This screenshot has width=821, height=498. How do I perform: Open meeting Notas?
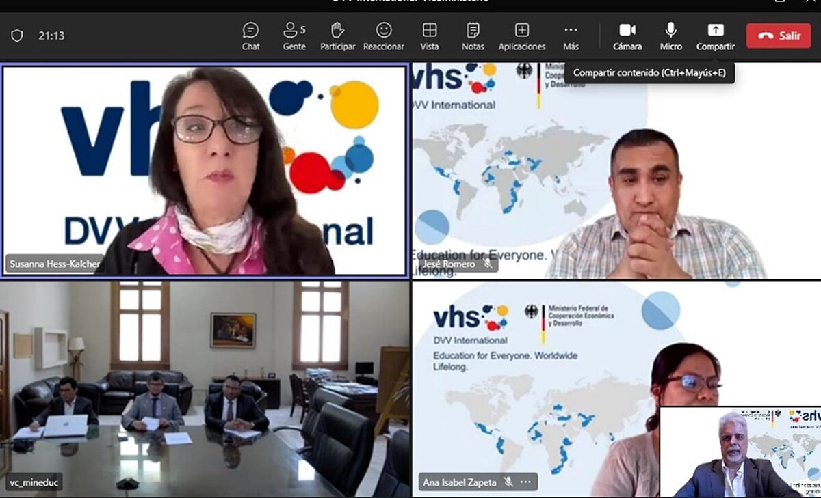(473, 36)
